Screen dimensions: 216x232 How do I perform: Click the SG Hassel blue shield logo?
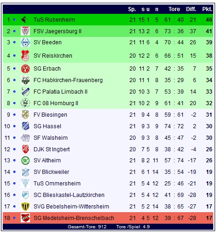click(25, 126)
